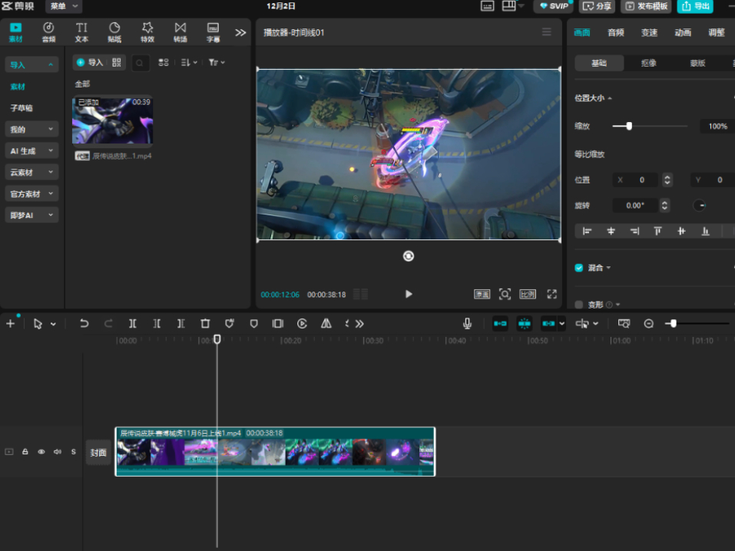Click the 分享 share button

(596, 6)
